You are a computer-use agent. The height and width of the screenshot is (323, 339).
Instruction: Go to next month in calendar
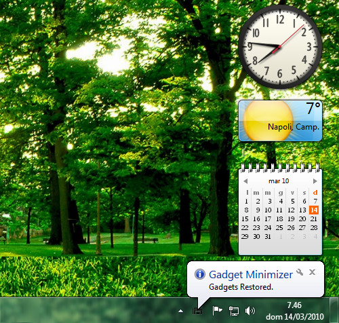(x=315, y=181)
